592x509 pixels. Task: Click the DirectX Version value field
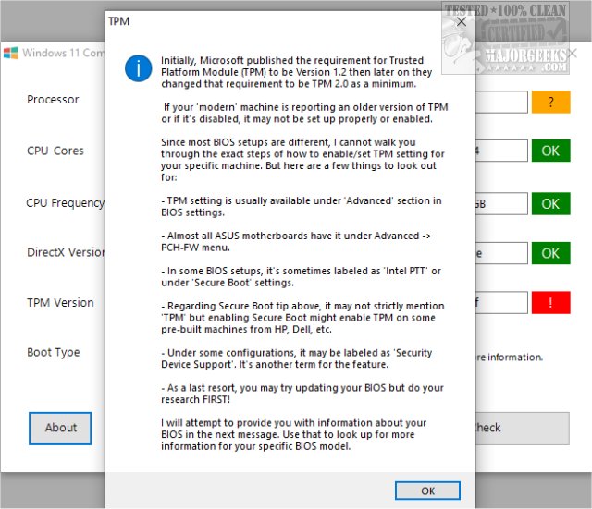pos(501,253)
